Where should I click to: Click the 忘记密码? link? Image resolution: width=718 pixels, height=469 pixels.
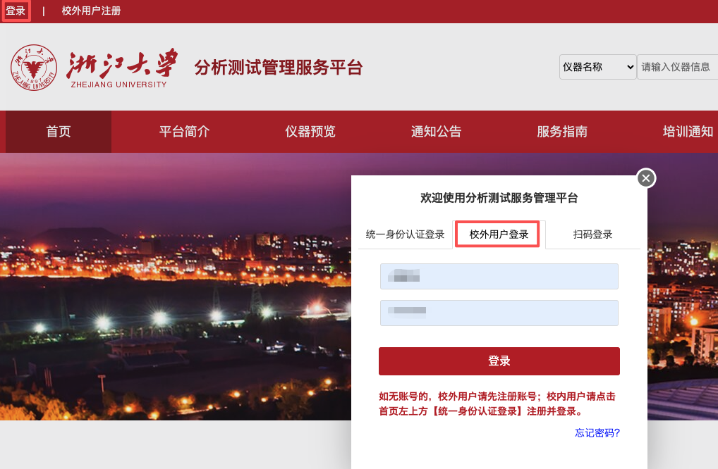pyautogui.click(x=597, y=432)
